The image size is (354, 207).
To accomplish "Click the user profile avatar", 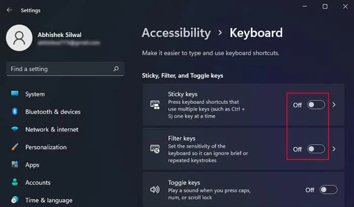I will [x=19, y=39].
